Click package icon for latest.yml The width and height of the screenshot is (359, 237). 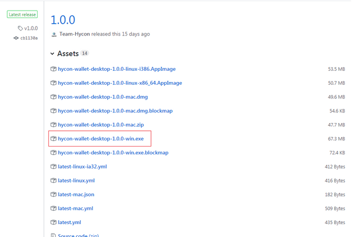click(x=53, y=222)
